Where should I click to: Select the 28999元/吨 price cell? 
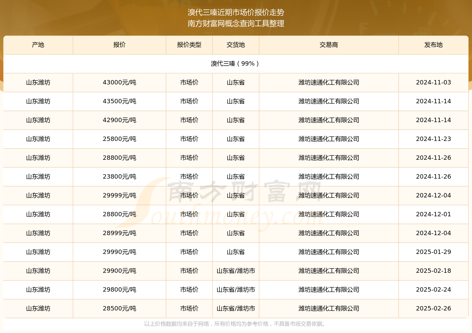point(119,233)
